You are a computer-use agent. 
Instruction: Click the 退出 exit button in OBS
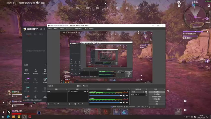point(157,104)
